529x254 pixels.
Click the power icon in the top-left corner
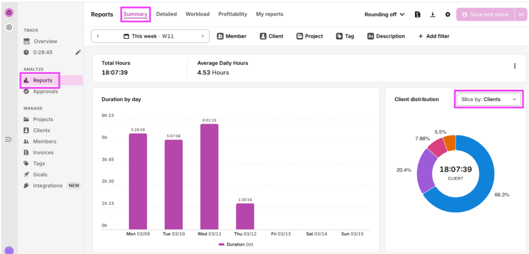[9, 12]
